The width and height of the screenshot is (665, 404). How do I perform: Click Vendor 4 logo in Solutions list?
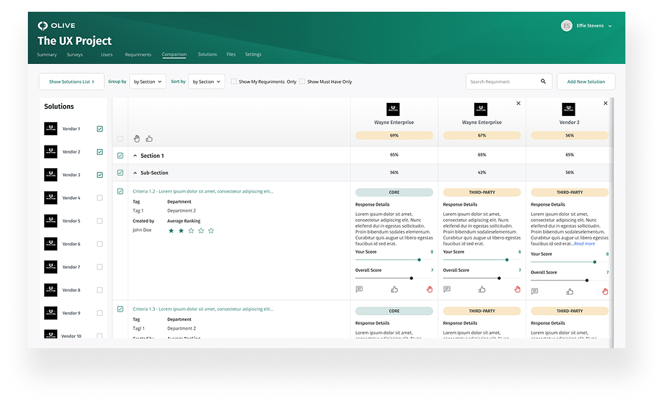51,198
